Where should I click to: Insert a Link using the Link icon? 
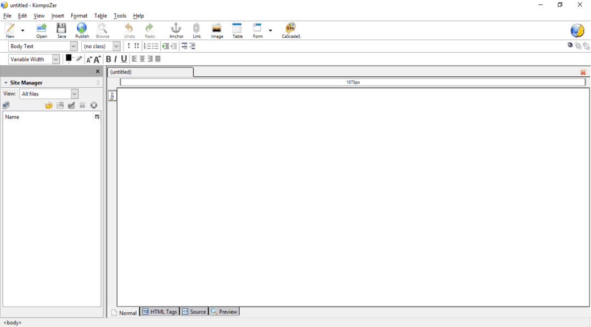197,30
